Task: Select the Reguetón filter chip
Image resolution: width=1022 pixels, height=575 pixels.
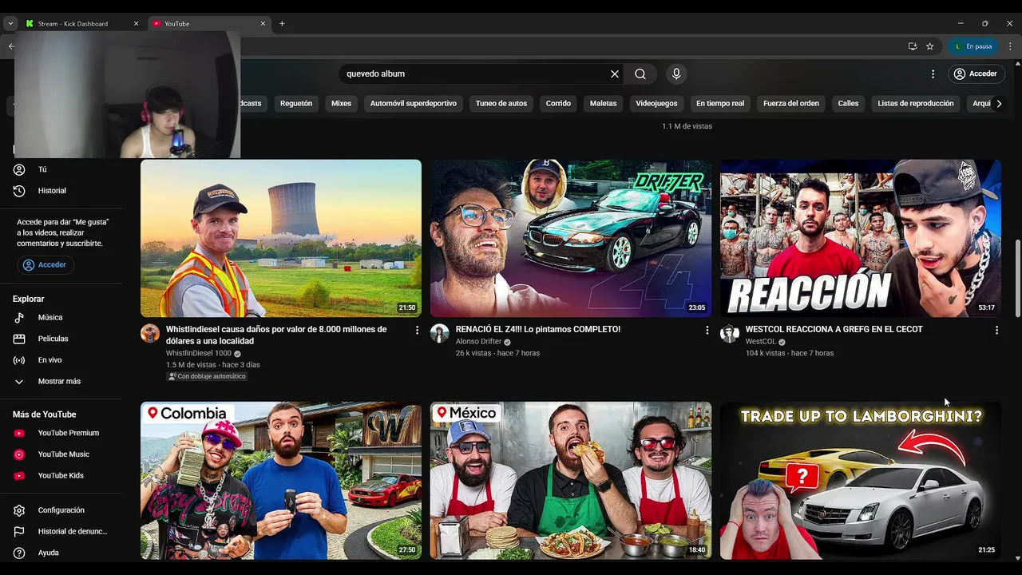Action: (296, 103)
